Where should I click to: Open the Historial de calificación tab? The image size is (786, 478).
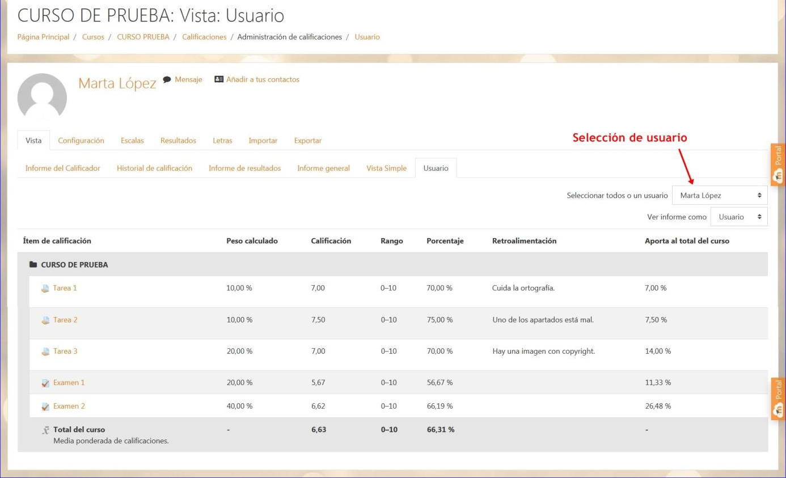pos(154,168)
